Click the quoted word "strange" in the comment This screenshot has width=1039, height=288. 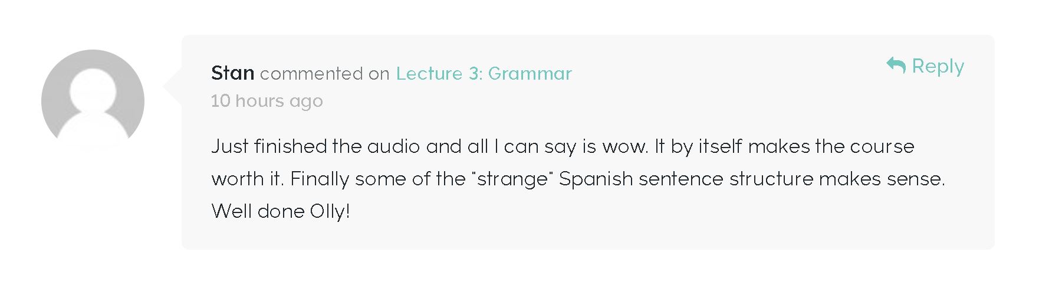[512, 179]
